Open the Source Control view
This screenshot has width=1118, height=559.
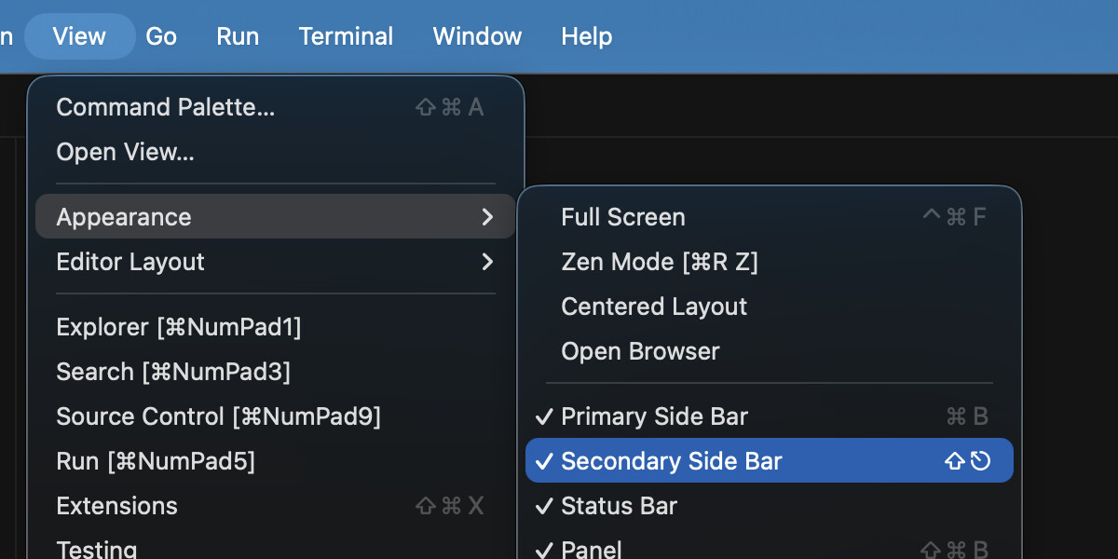(x=218, y=416)
